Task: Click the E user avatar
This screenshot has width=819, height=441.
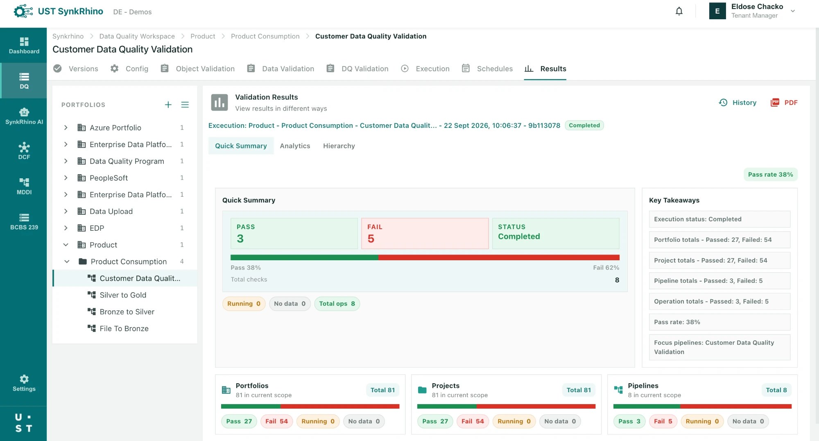Action: pyautogui.click(x=717, y=11)
